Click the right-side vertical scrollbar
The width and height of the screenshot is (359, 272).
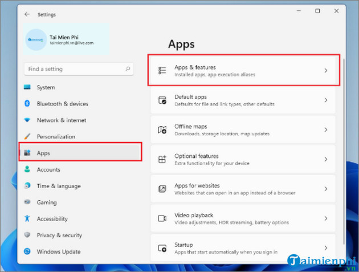[344, 151]
